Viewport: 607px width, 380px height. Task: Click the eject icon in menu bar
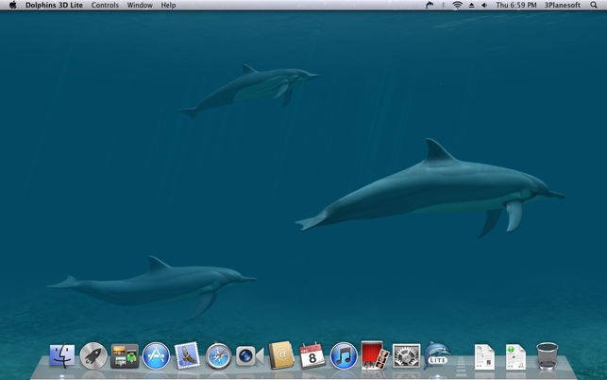[x=471, y=5]
